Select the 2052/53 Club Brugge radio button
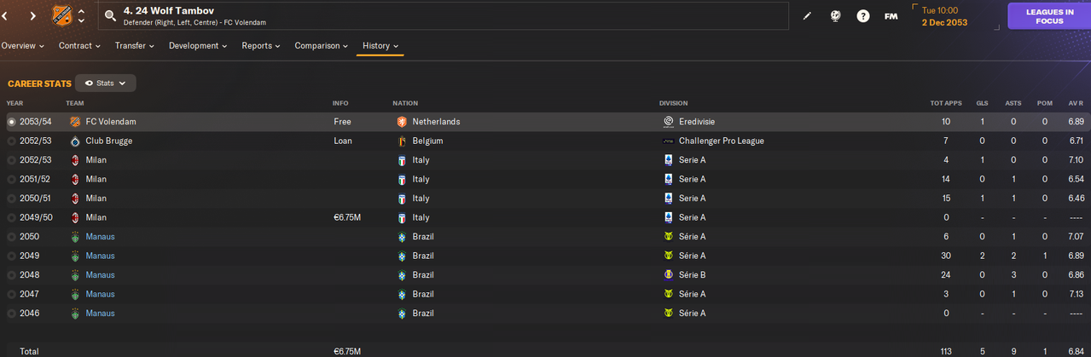Image resolution: width=1091 pixels, height=357 pixels. tap(11, 141)
